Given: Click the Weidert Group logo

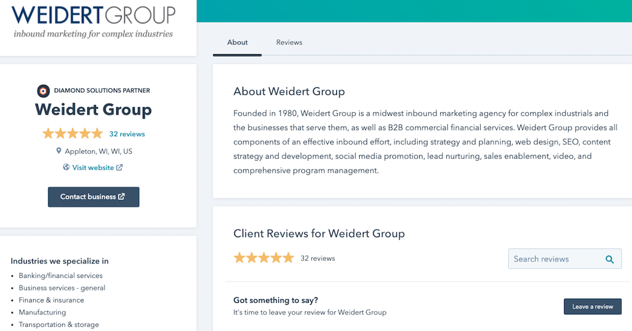Looking at the screenshot, I should [93, 21].
